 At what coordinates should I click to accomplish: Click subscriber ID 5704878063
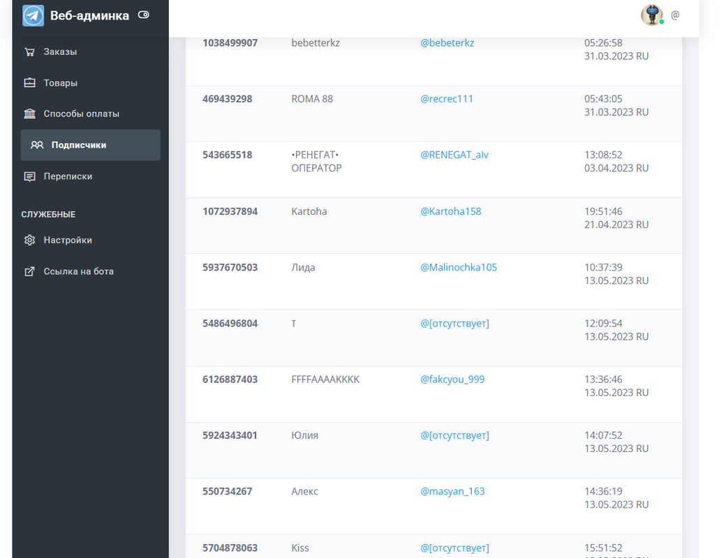coord(230,548)
